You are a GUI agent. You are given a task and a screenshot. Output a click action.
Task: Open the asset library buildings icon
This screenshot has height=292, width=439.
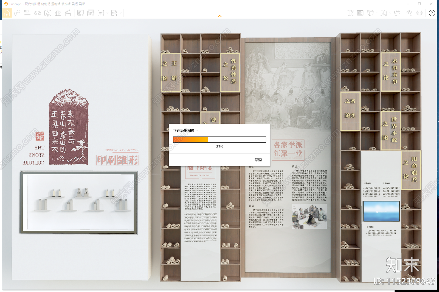(58, 13)
